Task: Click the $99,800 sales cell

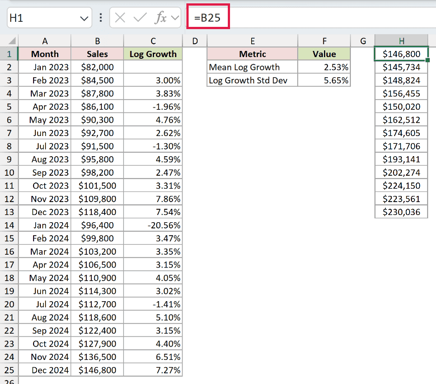Action: (x=97, y=238)
